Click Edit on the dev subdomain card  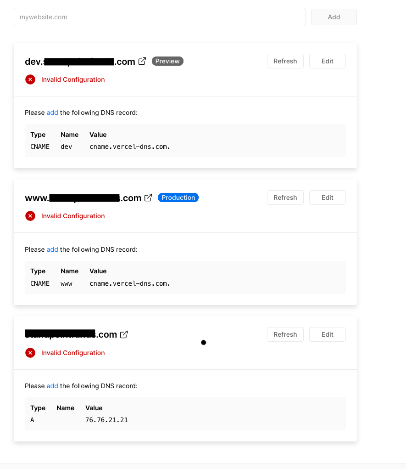click(x=327, y=61)
